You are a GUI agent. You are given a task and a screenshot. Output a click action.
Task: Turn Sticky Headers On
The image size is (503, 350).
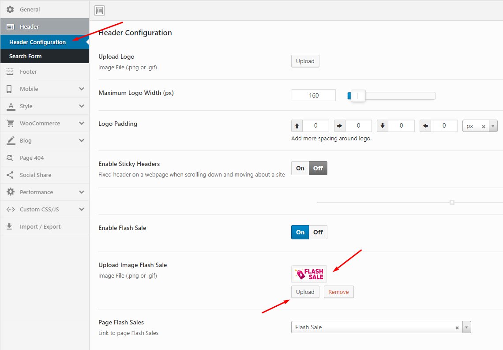tap(300, 168)
